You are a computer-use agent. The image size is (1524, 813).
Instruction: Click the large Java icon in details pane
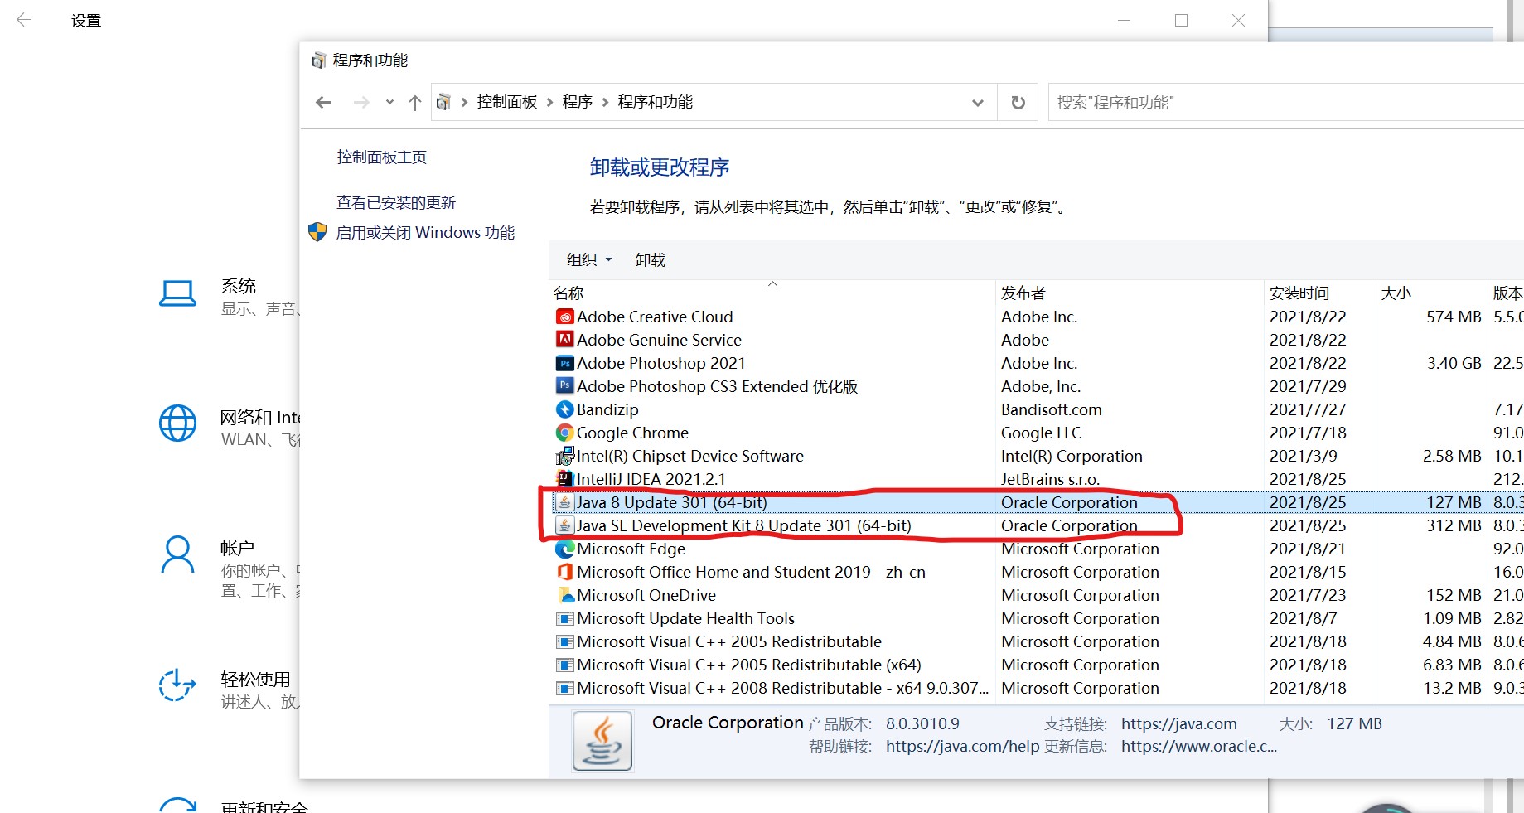click(602, 741)
